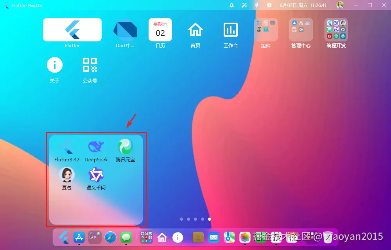Go to the fourth desktop page dot
The image size is (391, 250).
(203, 219)
